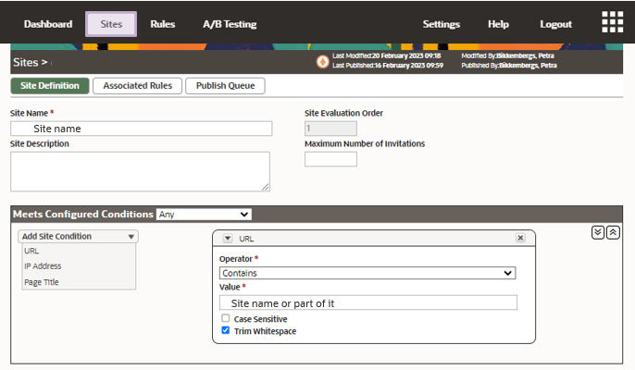The image size is (635, 370).
Task: Focus the Maximum Number of Invitations field
Action: [x=330, y=159]
